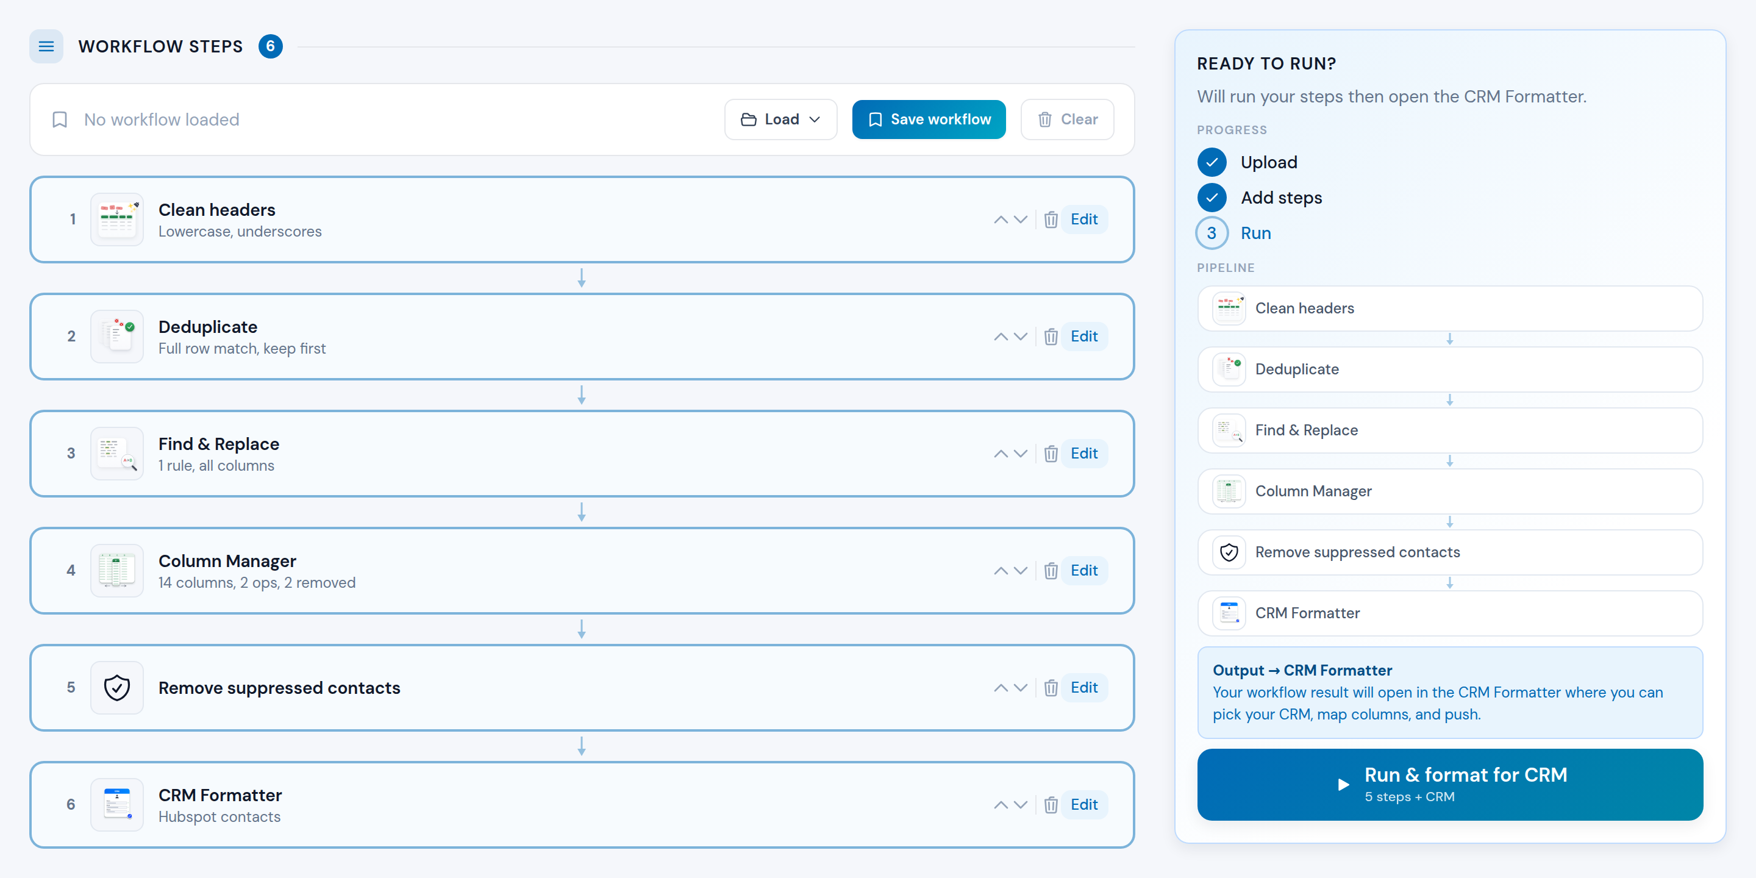Screen dimensions: 1756x878
Task: Click the CRM Formatter step icon
Action: click(x=116, y=805)
